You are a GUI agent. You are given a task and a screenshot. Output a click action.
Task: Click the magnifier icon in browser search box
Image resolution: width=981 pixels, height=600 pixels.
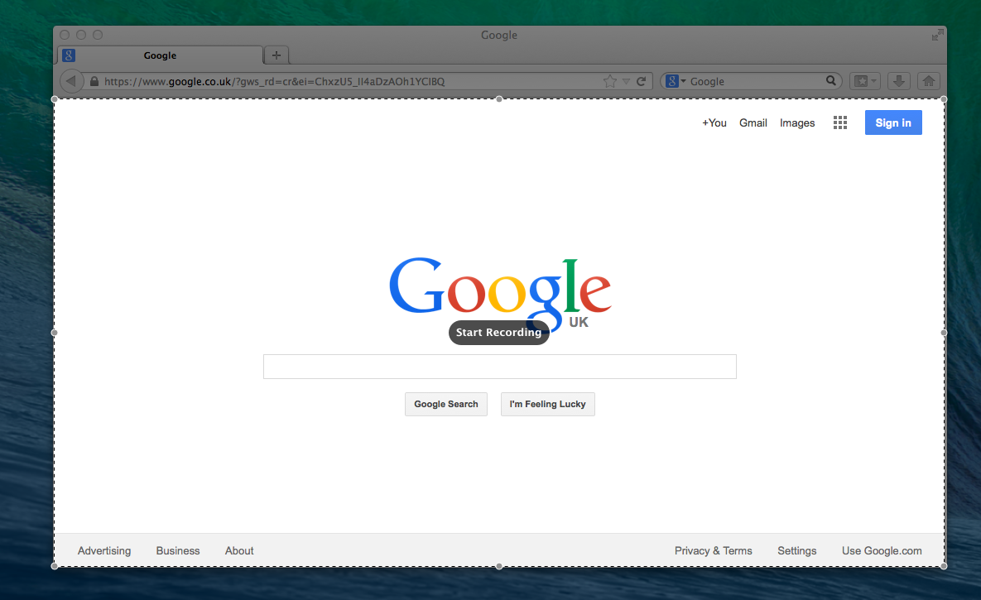[831, 81]
